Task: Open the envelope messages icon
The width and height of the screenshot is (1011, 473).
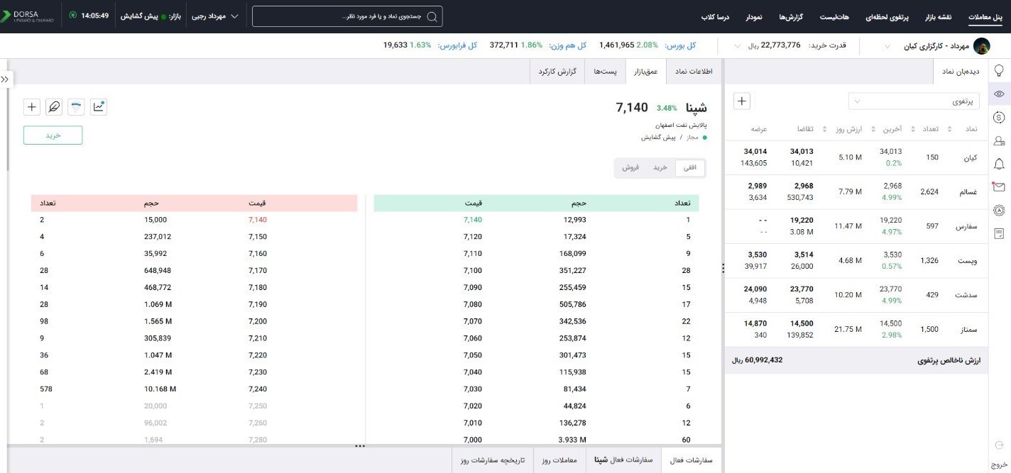Action: point(999,187)
